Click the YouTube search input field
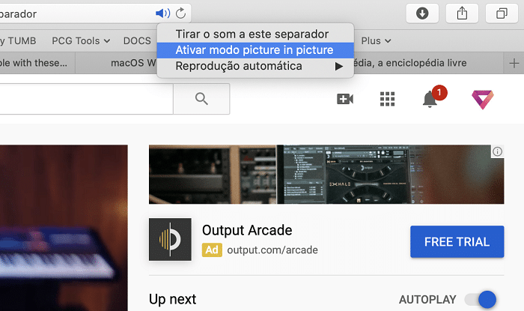The width and height of the screenshot is (524, 311). click(x=86, y=98)
